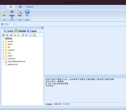Image resolution: width=126 pixels, height=110 pixels.
Task: Select the res folder name
Action: [x=9, y=53]
